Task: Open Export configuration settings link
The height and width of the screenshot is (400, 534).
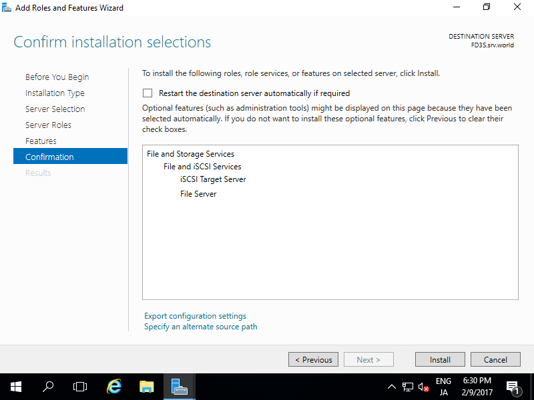Action: 195,316
